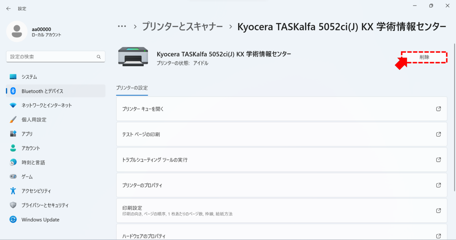456x240 pixels.
Task: Restore down the Settings window
Action: 431,5
